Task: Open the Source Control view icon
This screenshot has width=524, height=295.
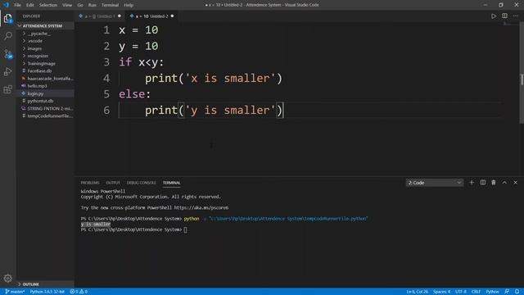Action: (x=7, y=54)
